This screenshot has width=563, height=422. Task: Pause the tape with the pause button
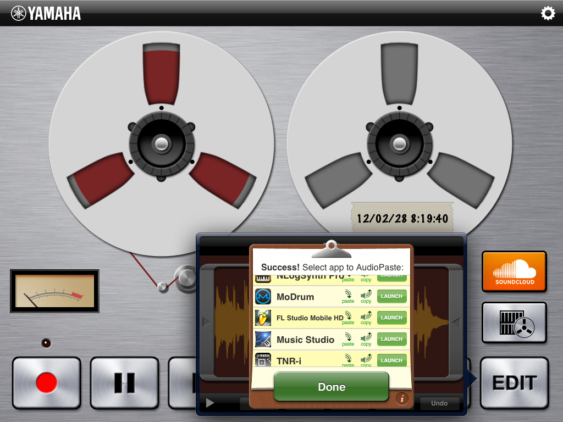tap(124, 382)
